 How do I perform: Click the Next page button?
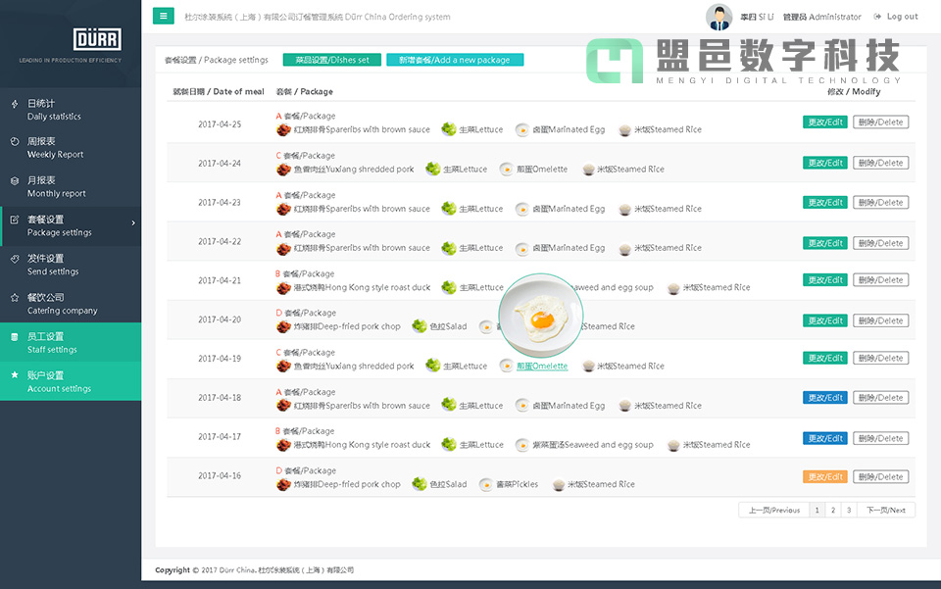[886, 510]
